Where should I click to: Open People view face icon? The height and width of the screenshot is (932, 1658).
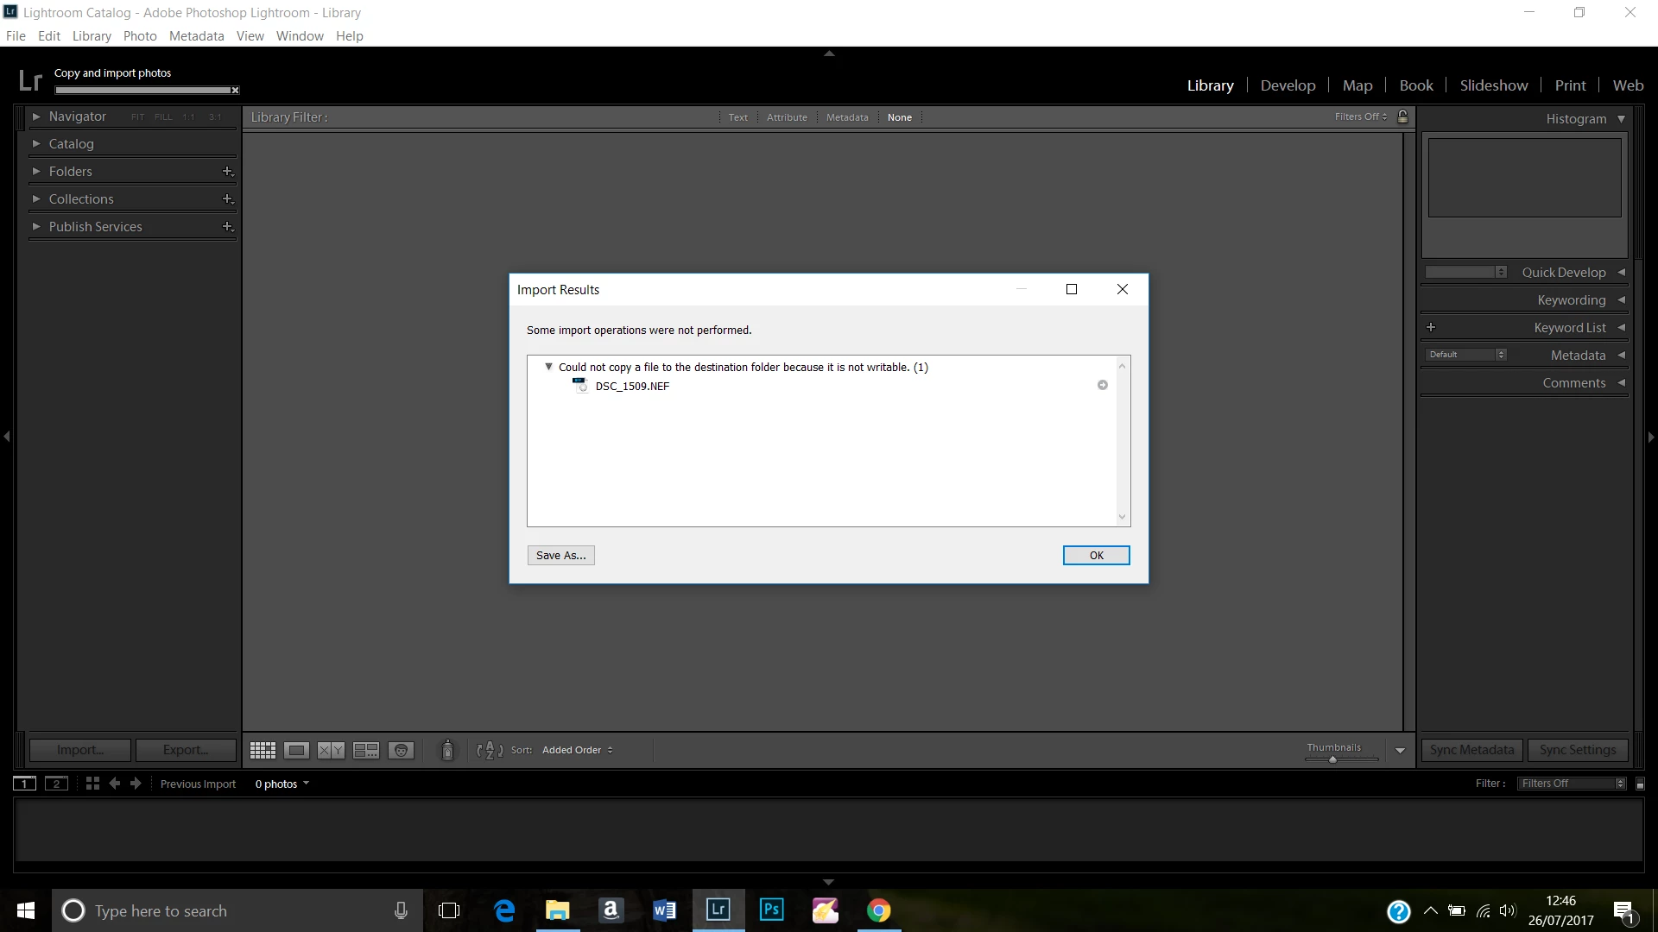[x=401, y=750]
